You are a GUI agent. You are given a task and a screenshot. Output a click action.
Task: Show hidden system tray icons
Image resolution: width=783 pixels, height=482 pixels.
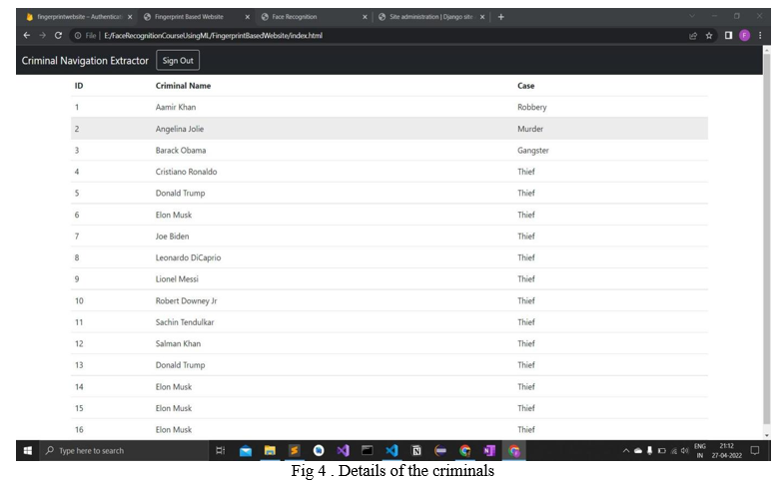626,451
